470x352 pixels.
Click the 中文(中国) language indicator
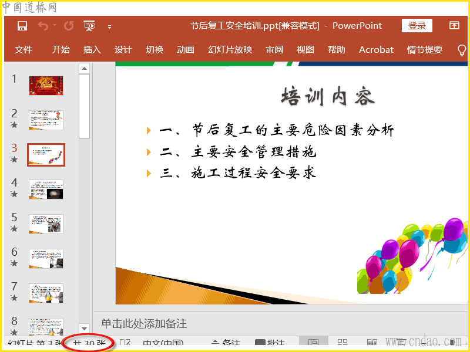coord(163,343)
